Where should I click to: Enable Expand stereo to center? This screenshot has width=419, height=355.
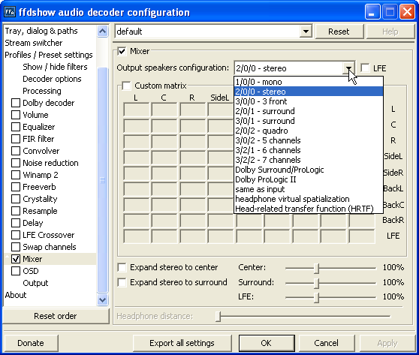[x=122, y=267]
